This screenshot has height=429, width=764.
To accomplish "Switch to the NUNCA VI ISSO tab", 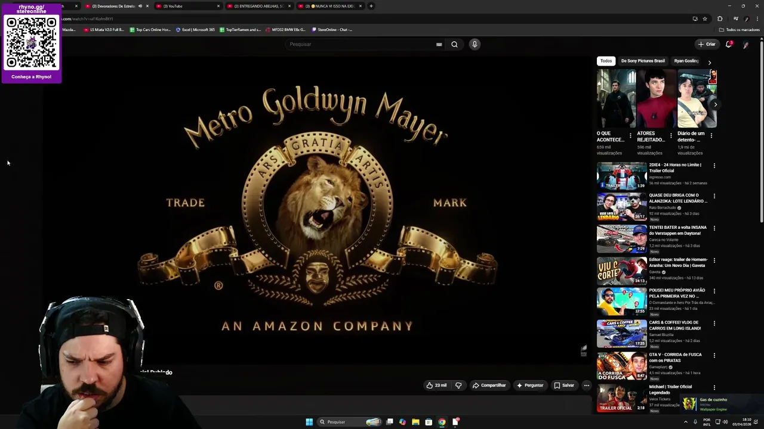I will (x=329, y=6).
